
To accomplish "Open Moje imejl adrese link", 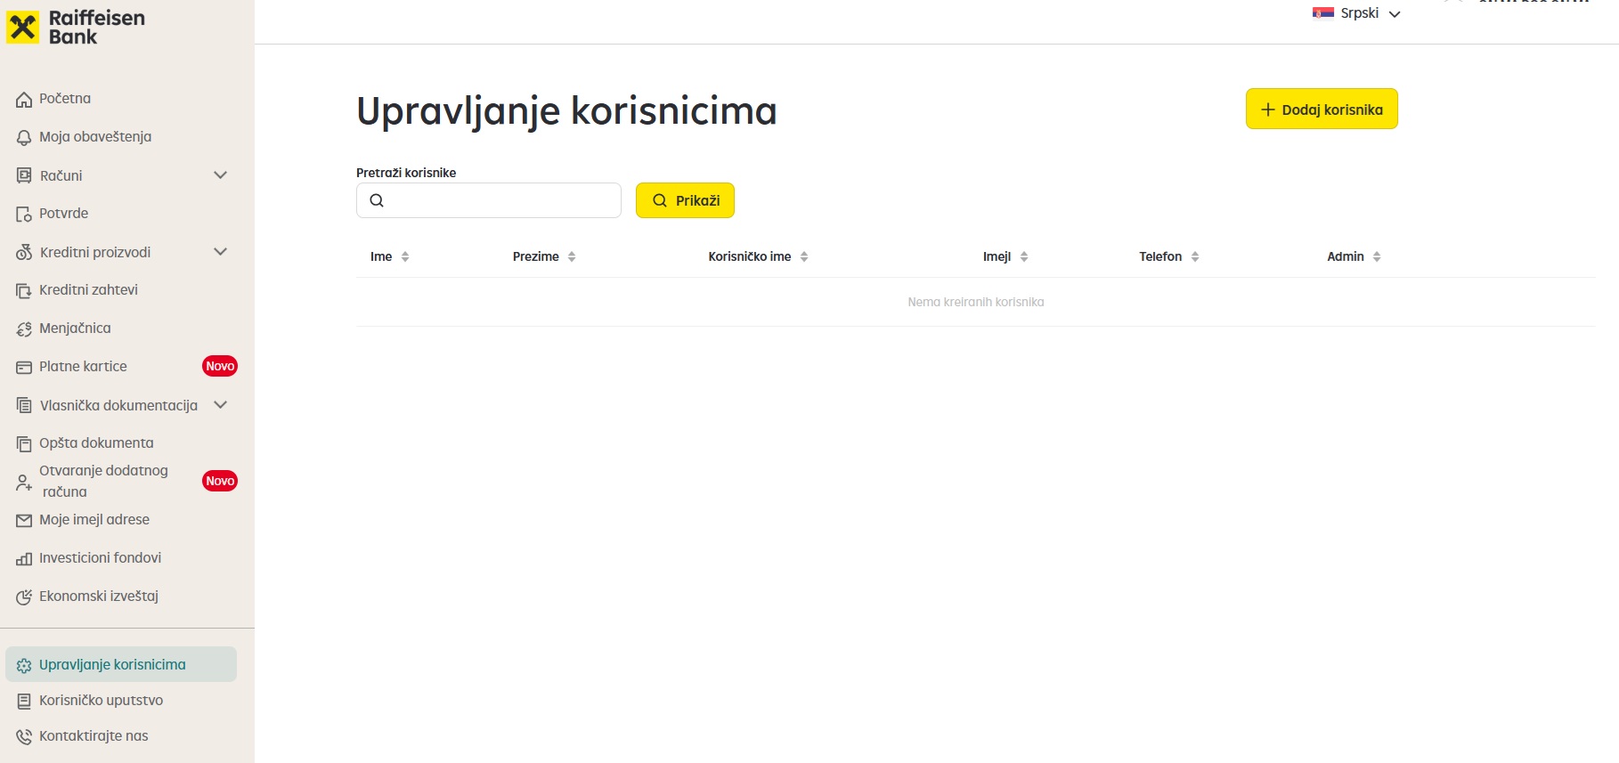I will (94, 520).
